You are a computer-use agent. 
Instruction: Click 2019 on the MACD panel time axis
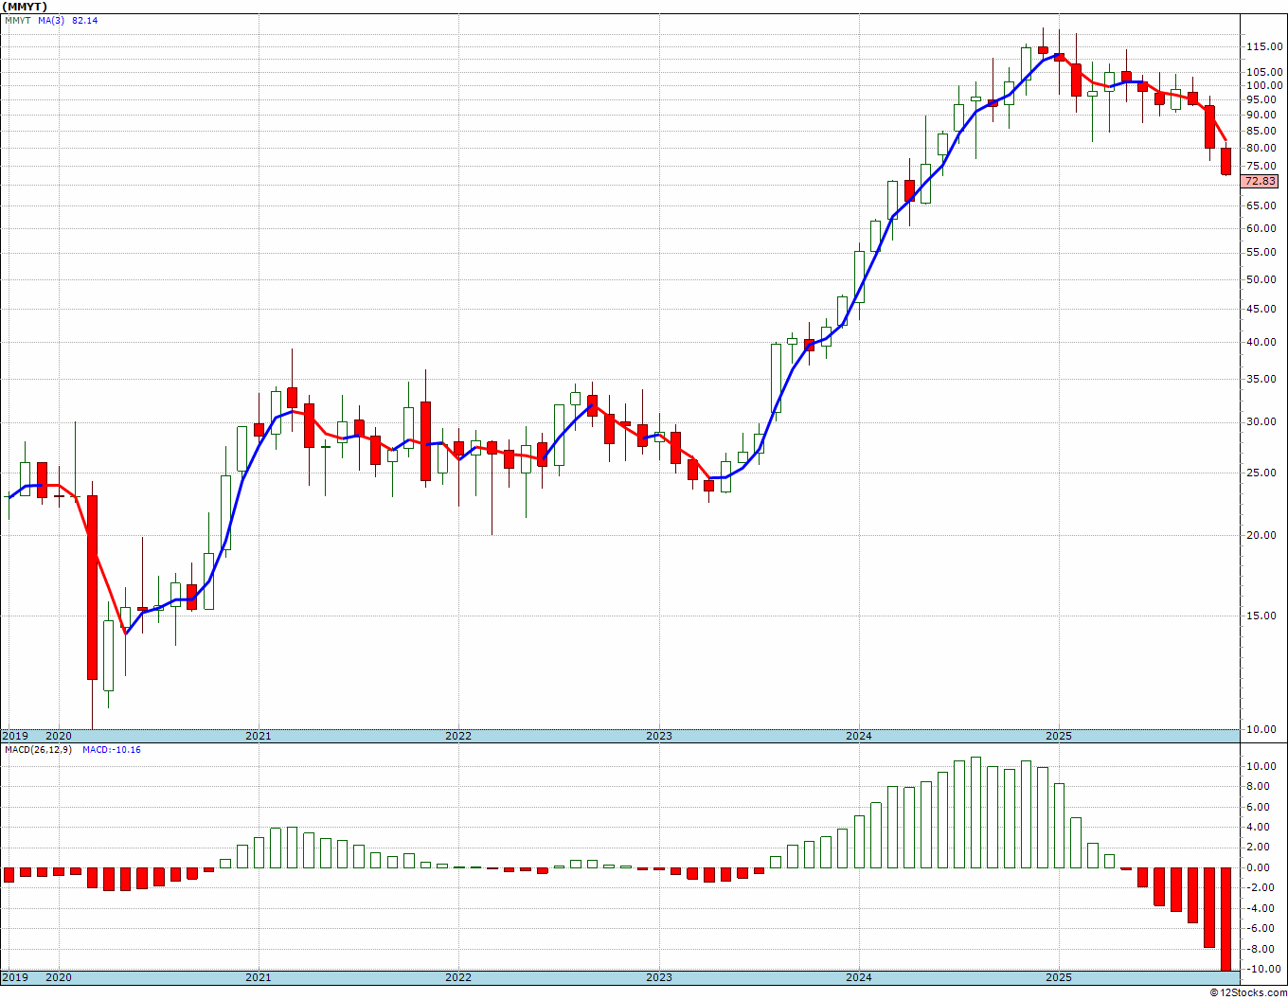coord(15,977)
